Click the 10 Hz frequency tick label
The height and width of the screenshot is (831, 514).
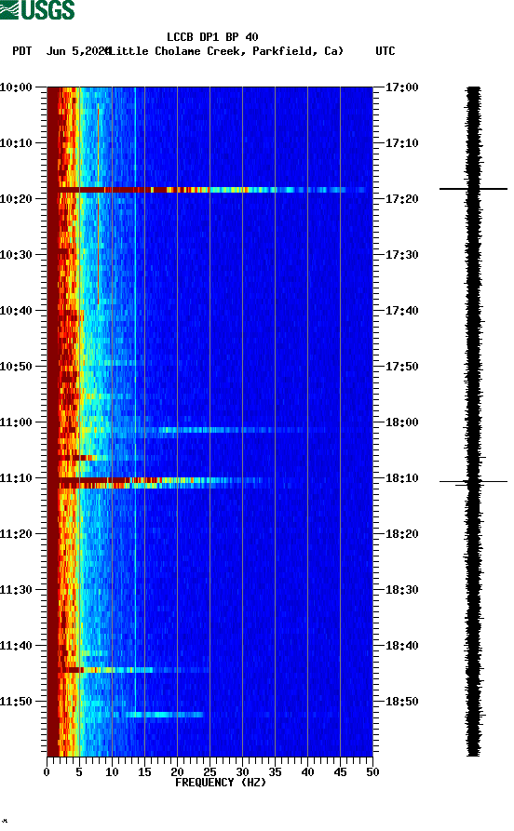tap(112, 772)
